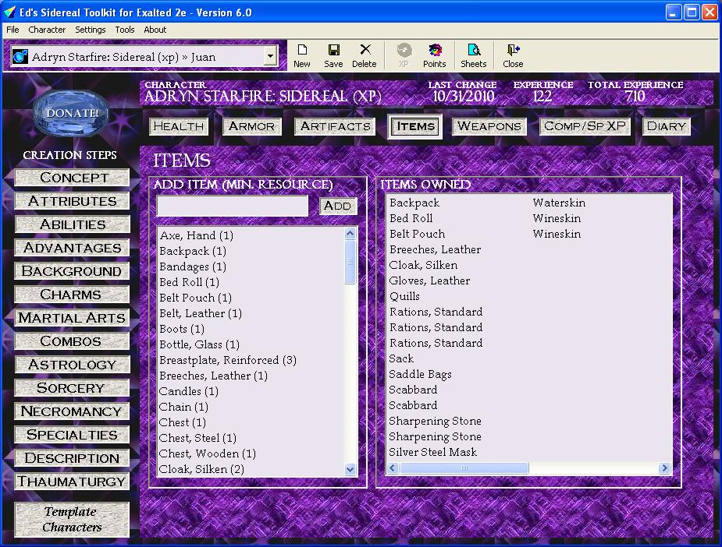722x547 pixels.
Task: Focus the Add Item text field
Action: tap(233, 206)
